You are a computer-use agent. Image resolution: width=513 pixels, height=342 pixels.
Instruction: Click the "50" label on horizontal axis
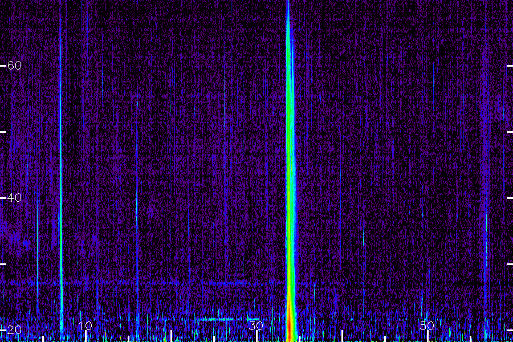coord(427,325)
